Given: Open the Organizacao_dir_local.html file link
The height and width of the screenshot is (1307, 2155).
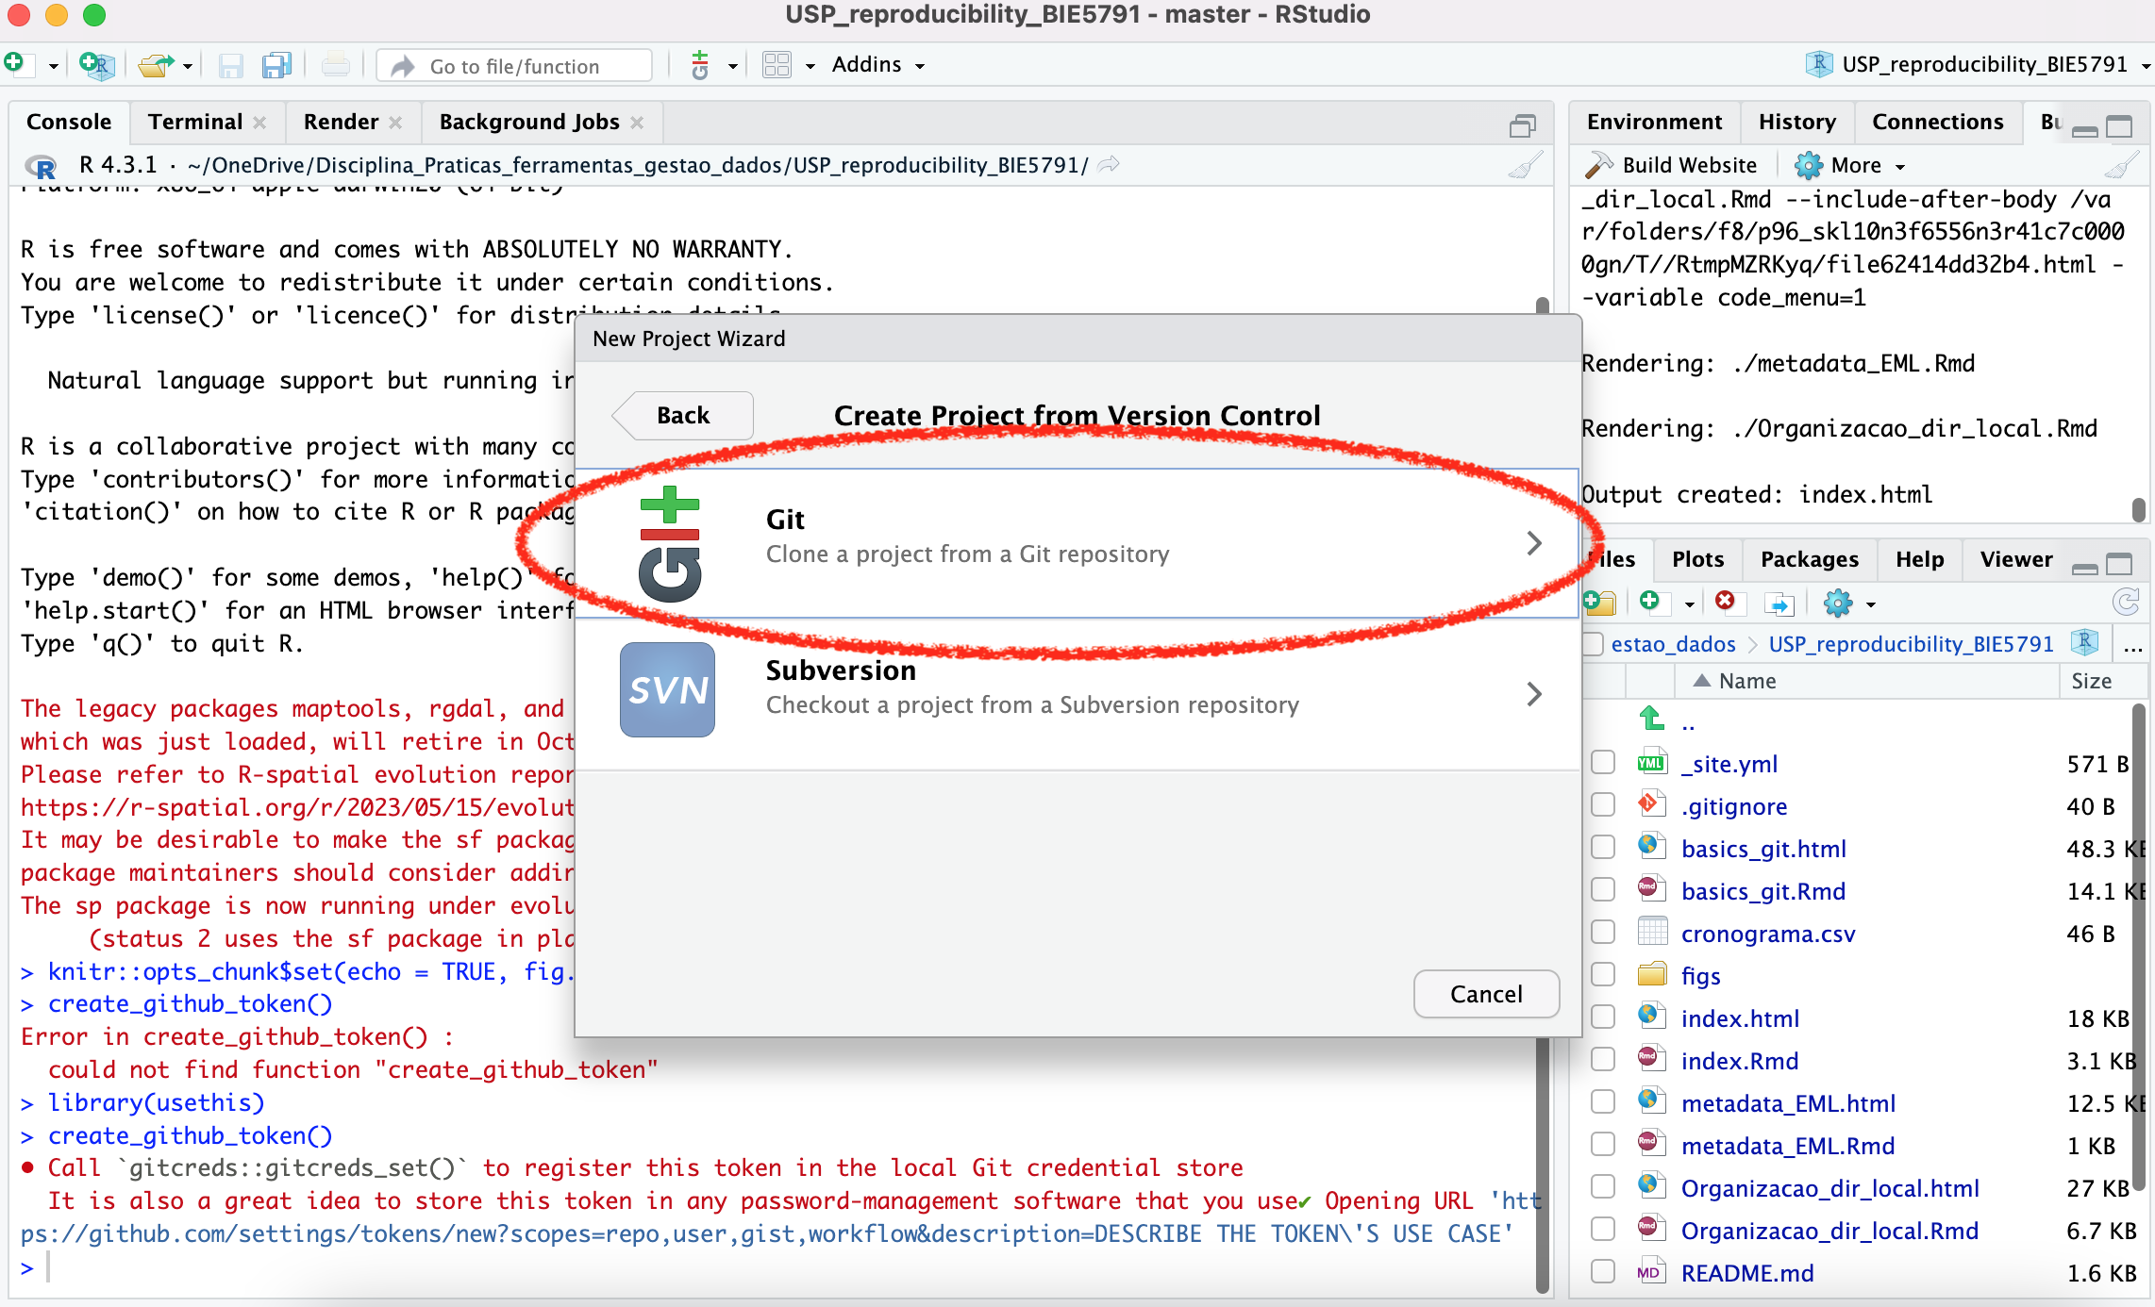Looking at the screenshot, I should click(x=1830, y=1188).
